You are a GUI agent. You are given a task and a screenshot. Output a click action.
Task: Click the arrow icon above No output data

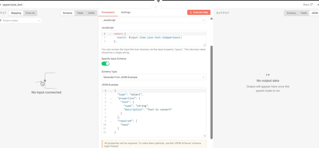coord(268,75)
